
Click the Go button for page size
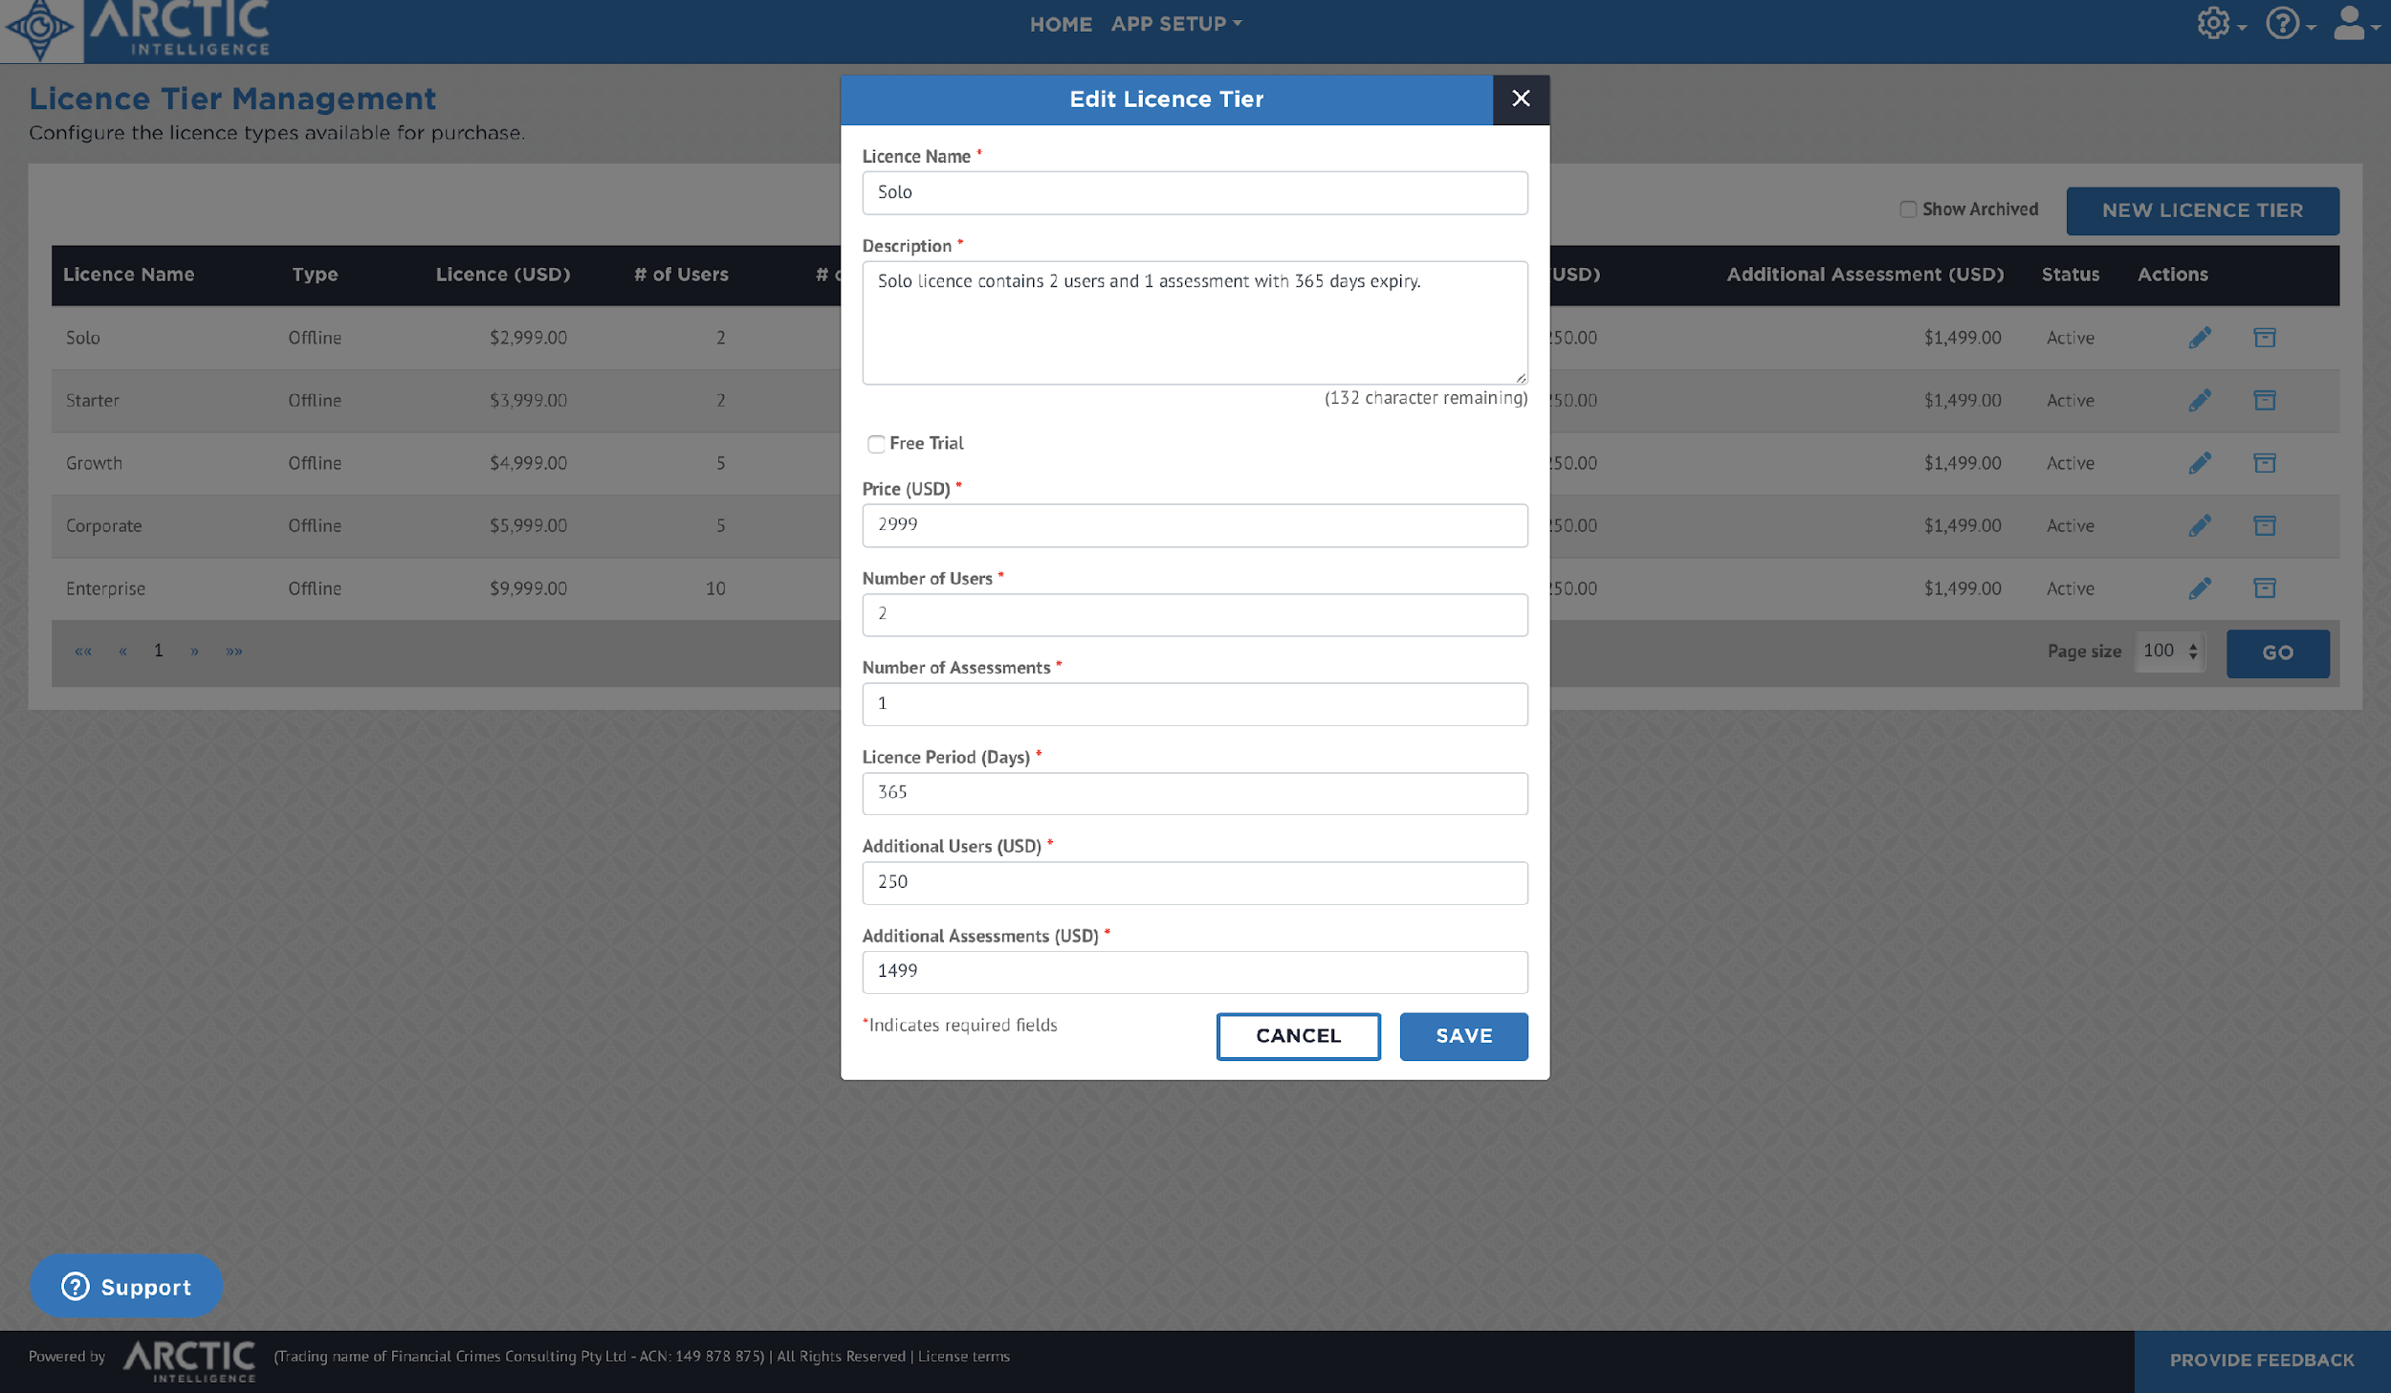(2277, 653)
